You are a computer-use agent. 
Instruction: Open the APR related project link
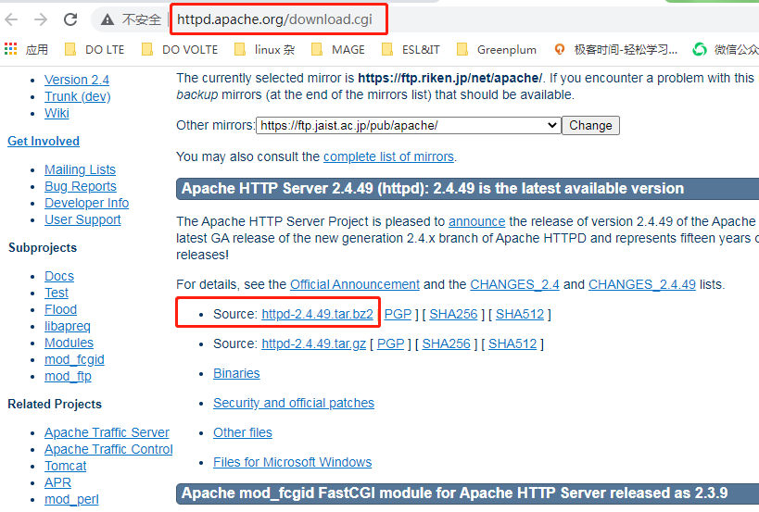tap(58, 482)
